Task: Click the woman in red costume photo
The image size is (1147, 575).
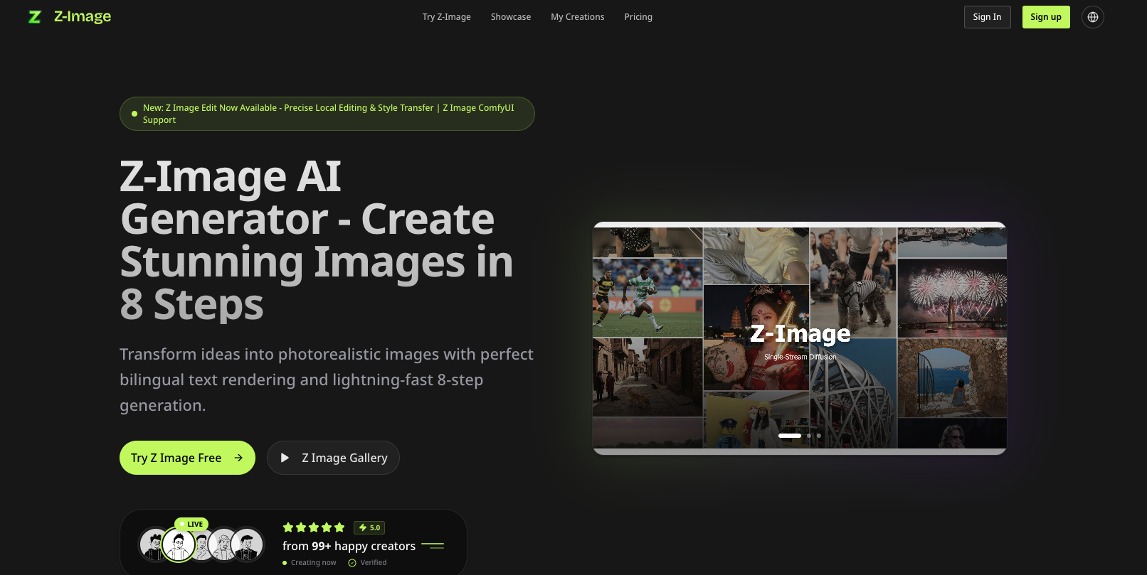Action: (756, 338)
